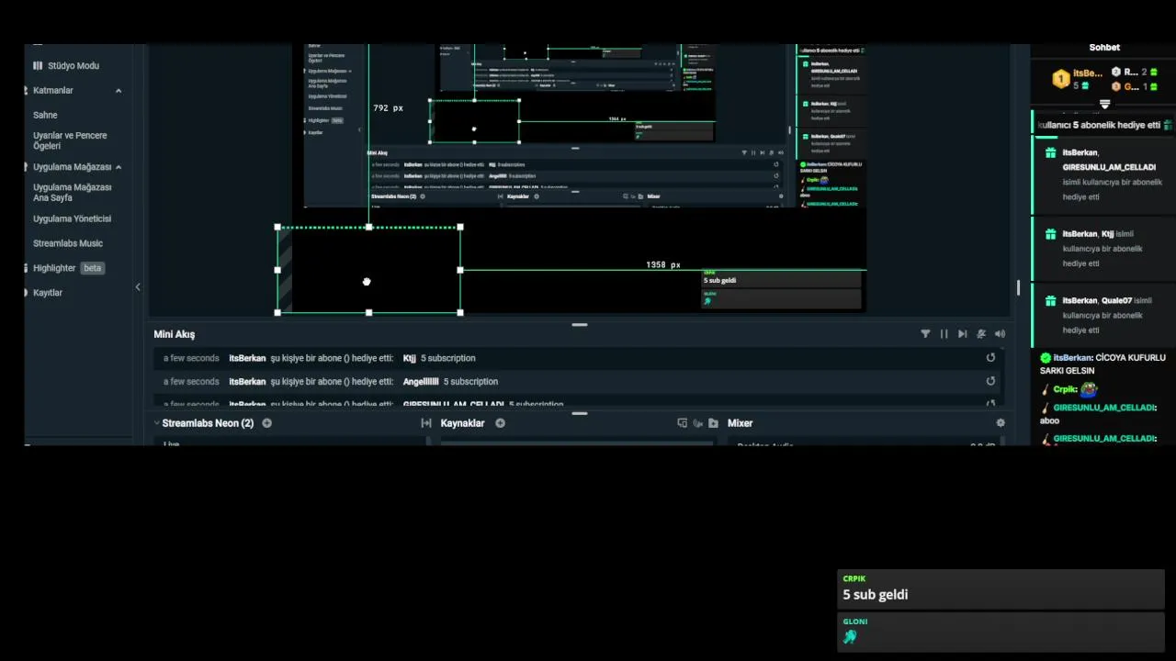Screen dimensions: 1176x661
Task: Click the gift icon on Ktjj notice
Action: click(x=1050, y=234)
